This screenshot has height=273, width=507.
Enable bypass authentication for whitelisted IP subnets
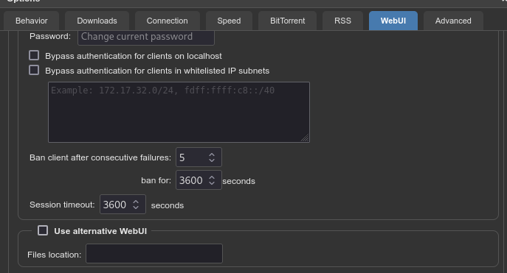pos(34,70)
